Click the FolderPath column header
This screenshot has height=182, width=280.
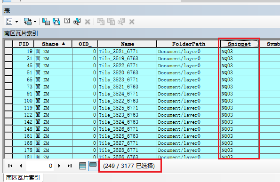pyautogui.click(x=188, y=44)
